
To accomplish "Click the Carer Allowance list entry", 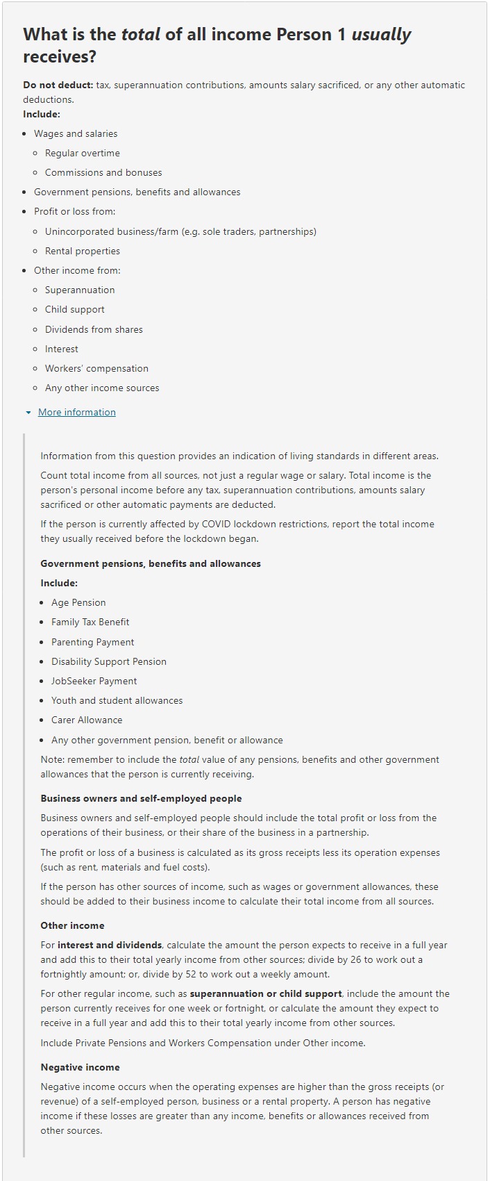I will [86, 720].
